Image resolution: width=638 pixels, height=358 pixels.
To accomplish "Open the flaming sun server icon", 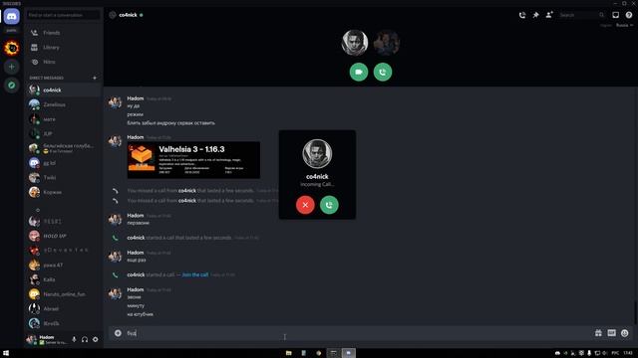I will tap(11, 49).
